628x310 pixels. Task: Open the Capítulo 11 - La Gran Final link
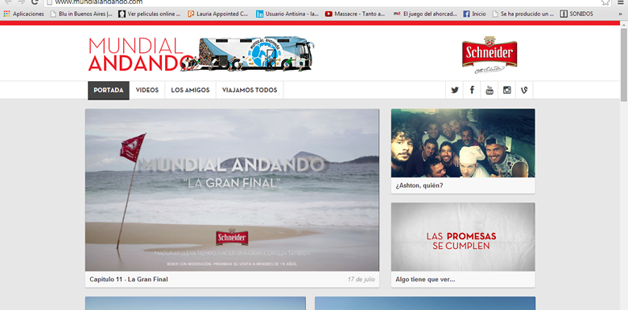pos(129,279)
